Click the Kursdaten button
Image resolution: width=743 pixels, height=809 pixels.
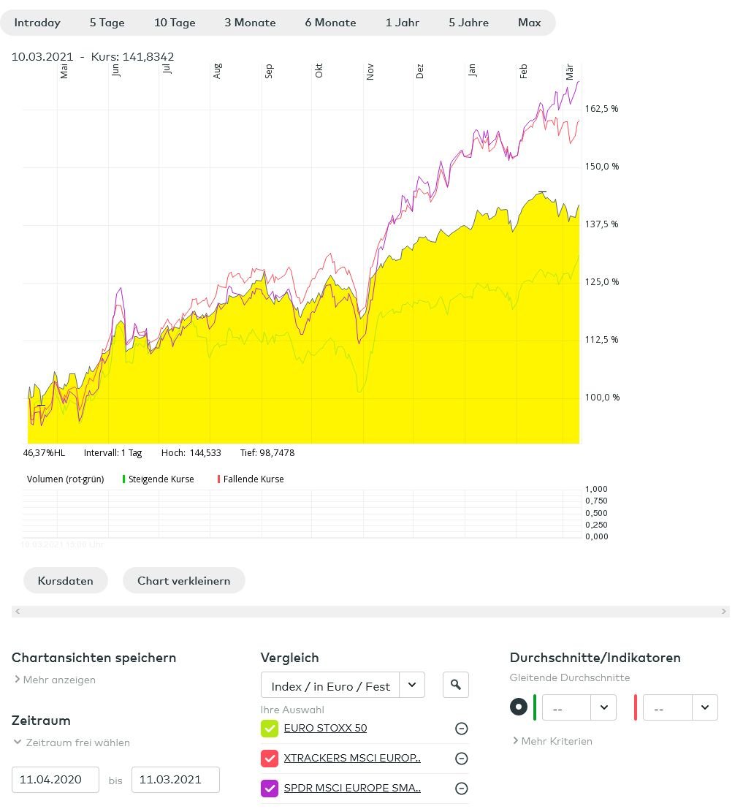(x=66, y=581)
